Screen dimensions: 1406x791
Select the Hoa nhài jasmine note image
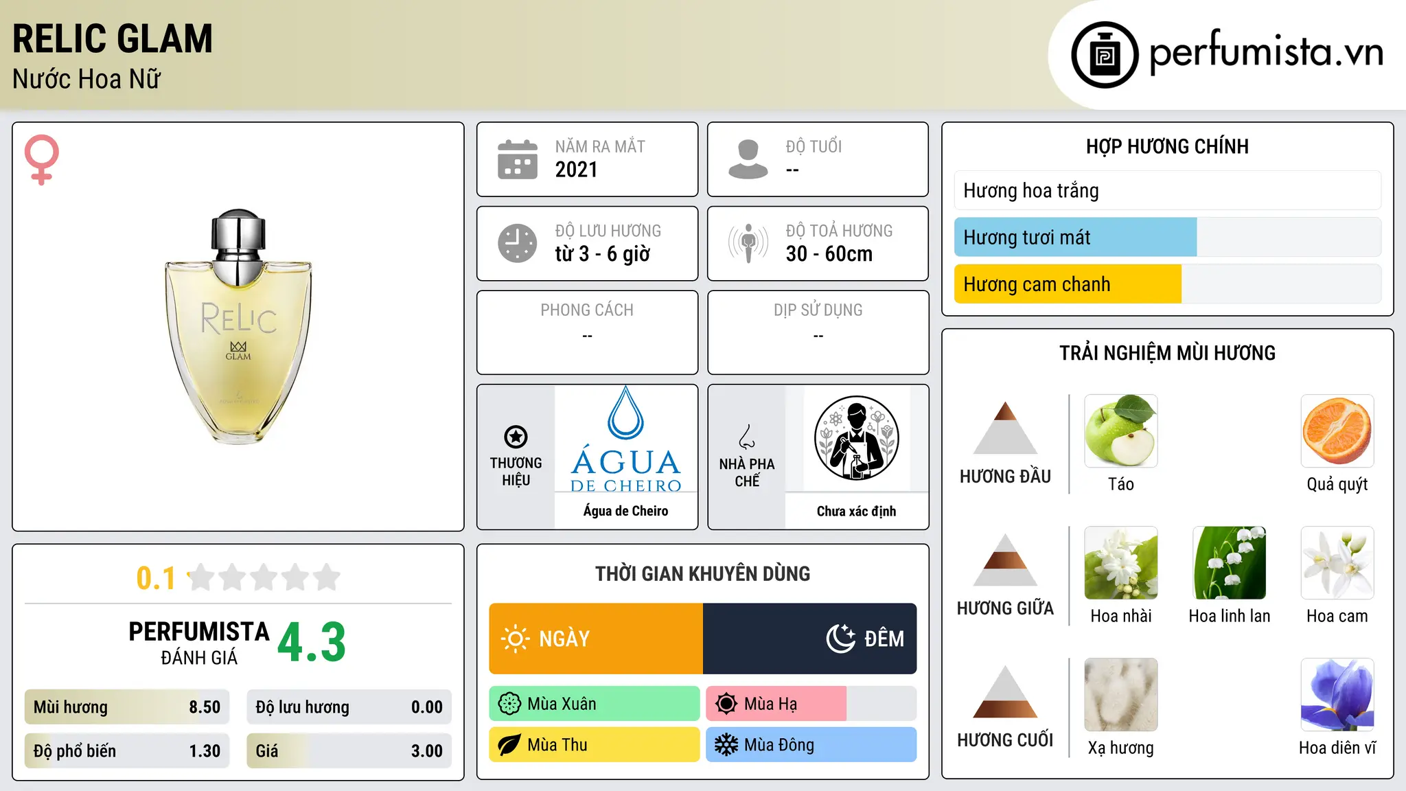pyautogui.click(x=1121, y=563)
